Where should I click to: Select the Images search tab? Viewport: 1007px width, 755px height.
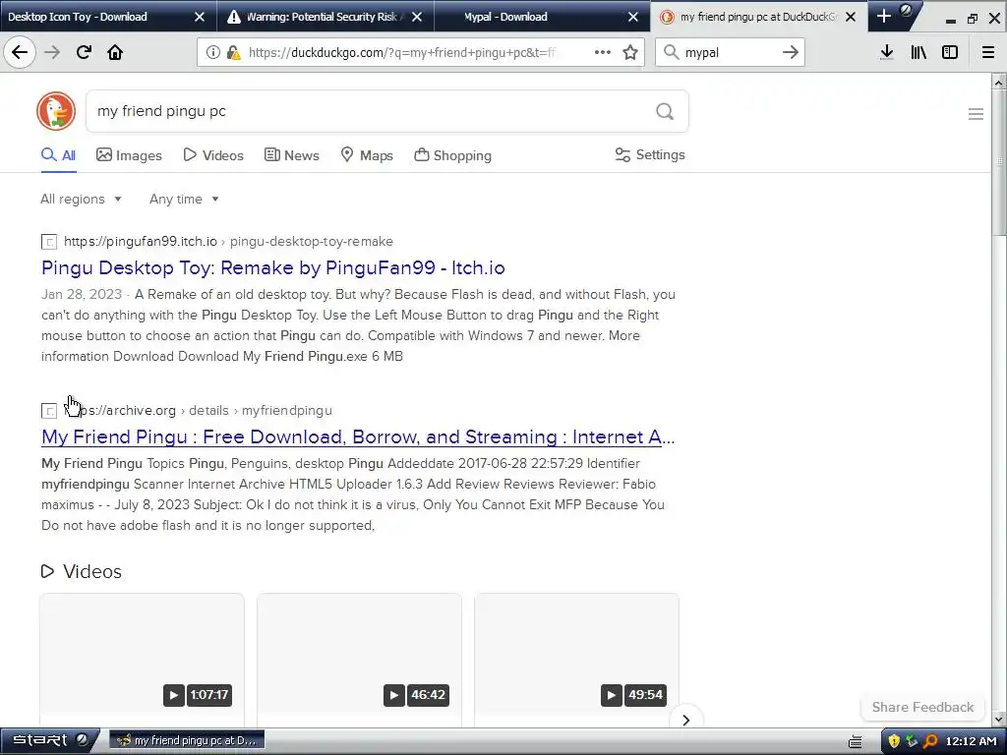click(129, 155)
